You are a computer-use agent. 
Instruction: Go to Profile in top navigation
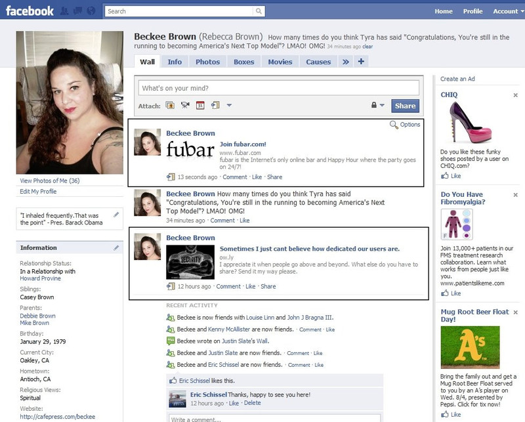pyautogui.click(x=472, y=11)
